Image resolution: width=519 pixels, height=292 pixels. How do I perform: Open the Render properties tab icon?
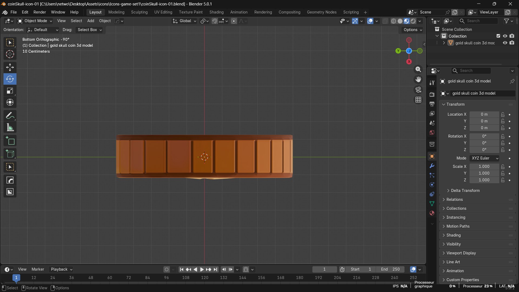[x=432, y=94]
